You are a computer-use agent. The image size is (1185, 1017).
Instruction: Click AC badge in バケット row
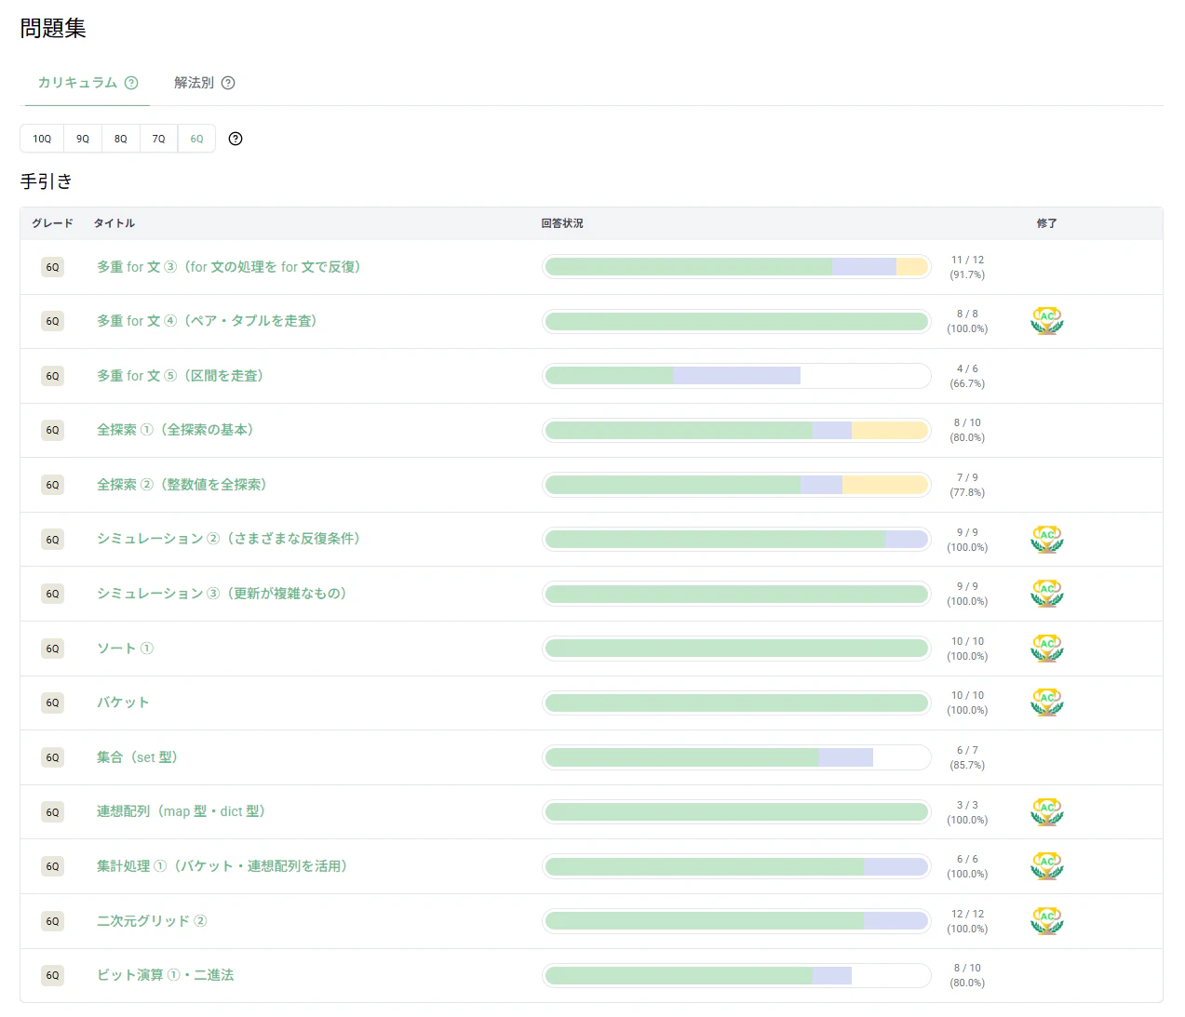1047,703
